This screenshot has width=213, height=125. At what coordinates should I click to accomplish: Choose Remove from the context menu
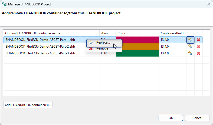coord(102,49)
